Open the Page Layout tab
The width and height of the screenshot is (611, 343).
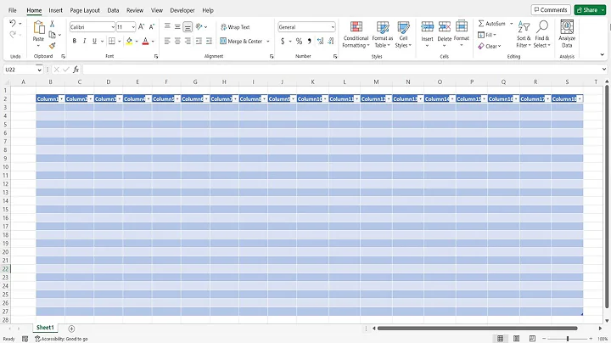click(x=85, y=10)
